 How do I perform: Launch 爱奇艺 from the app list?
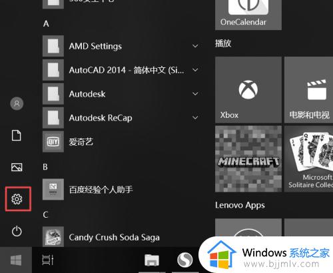pos(81,142)
